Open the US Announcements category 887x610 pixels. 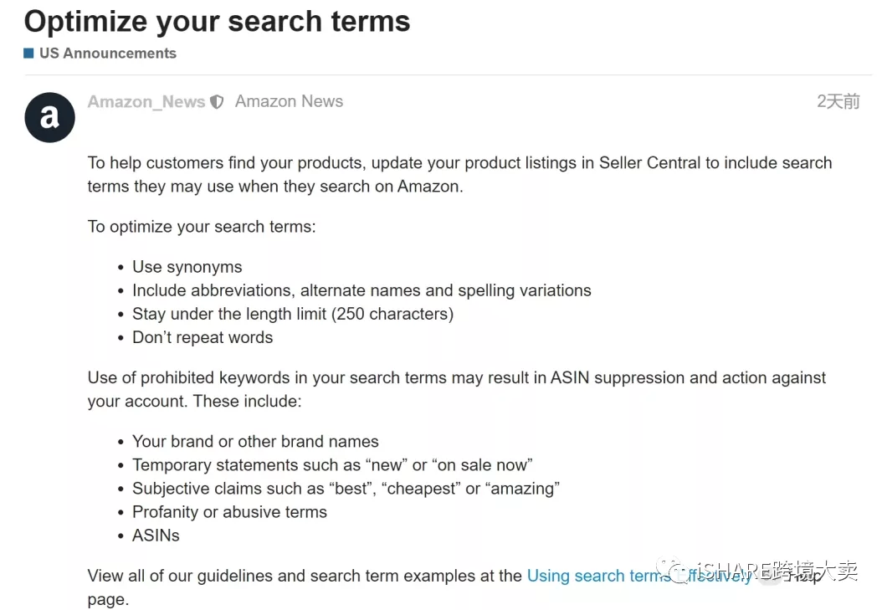tap(107, 53)
